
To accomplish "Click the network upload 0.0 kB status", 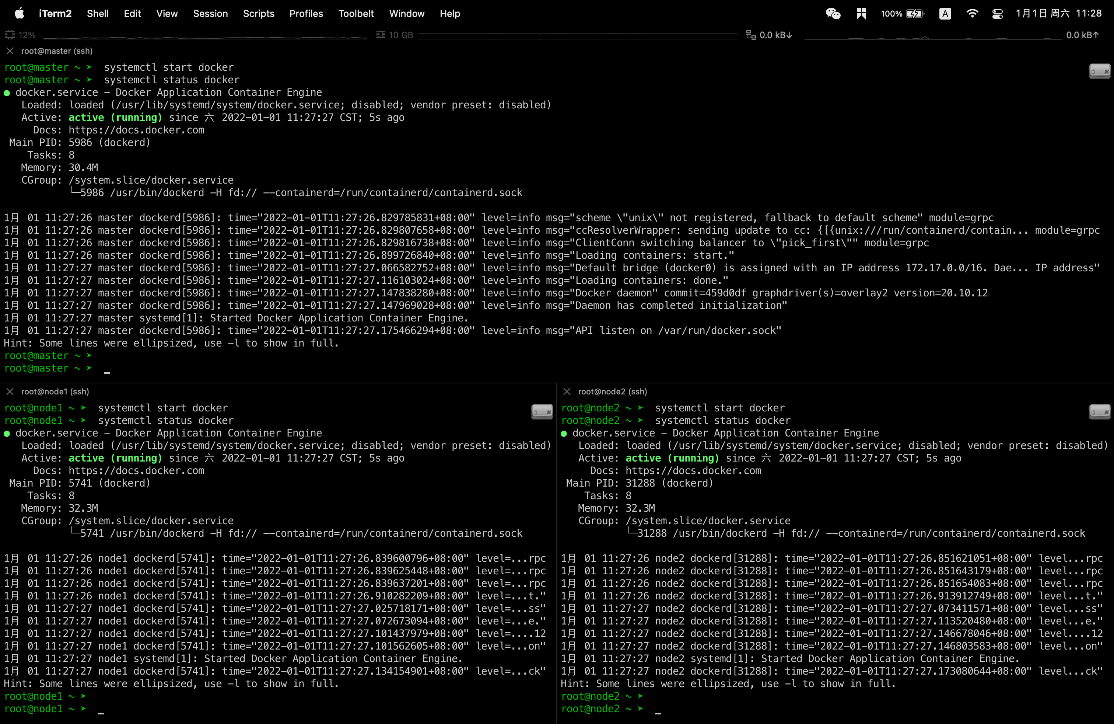I will [1082, 35].
